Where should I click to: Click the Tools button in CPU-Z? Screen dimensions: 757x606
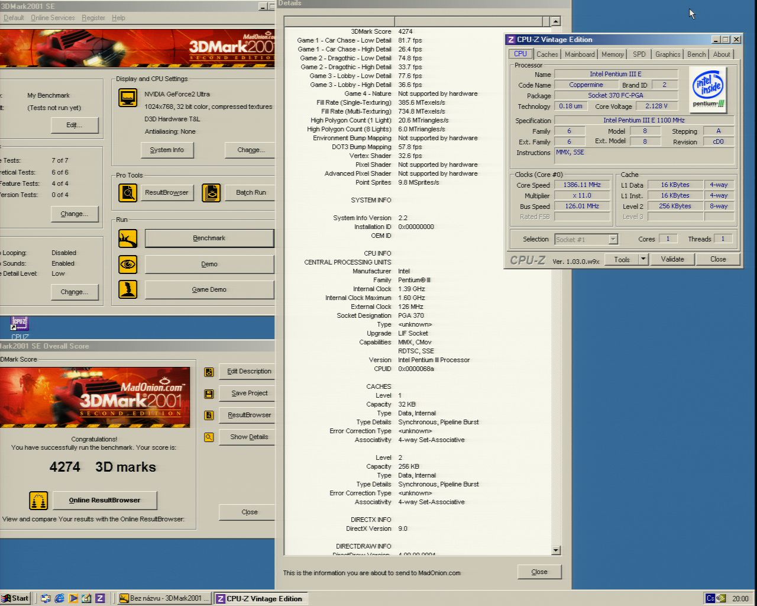pyautogui.click(x=622, y=259)
